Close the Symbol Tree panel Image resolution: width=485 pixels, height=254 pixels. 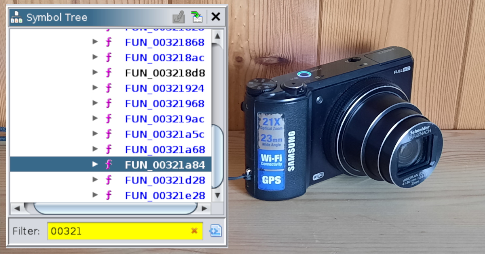(x=216, y=17)
